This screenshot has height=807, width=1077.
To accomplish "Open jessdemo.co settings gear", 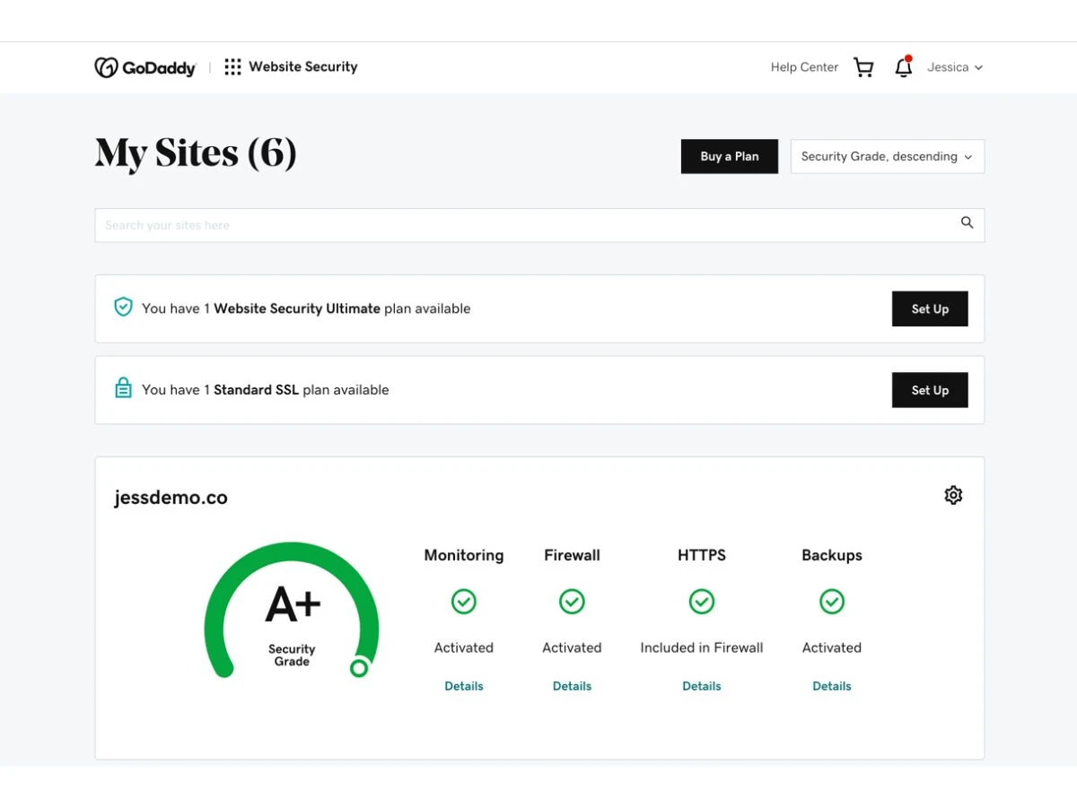I will [x=953, y=495].
